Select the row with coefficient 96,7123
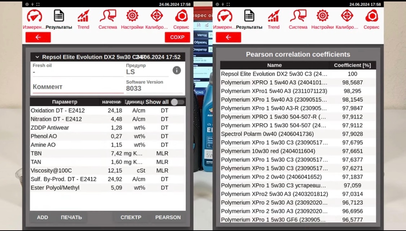 point(298,202)
